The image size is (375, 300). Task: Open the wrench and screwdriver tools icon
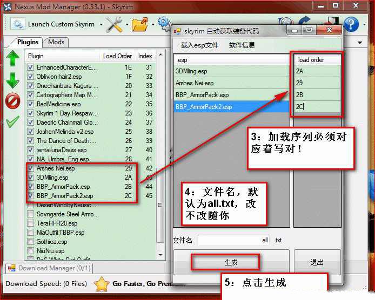coord(115,24)
